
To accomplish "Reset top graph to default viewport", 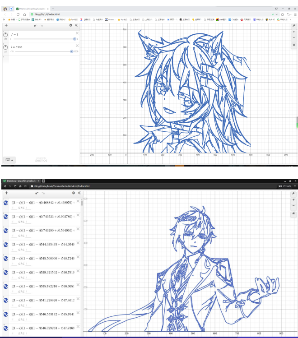I will click(x=293, y=45).
